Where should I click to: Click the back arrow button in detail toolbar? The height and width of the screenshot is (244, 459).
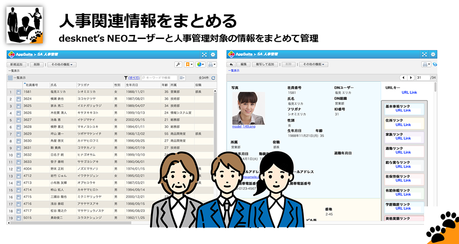[231, 65]
